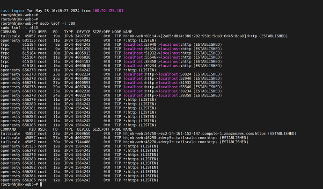Click device number 4004183
The height and width of the screenshot is (189, 323).
[82, 62]
